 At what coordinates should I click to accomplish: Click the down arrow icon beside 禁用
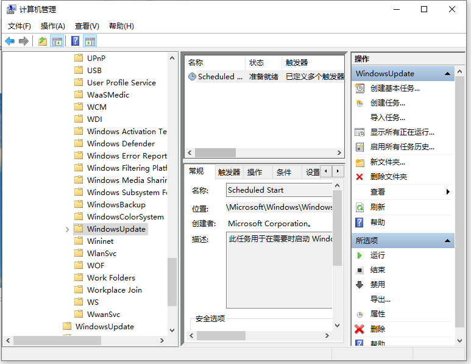[359, 284]
